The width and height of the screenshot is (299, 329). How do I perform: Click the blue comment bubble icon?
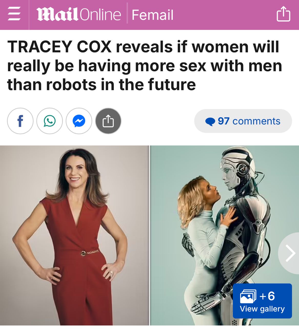pos(210,122)
